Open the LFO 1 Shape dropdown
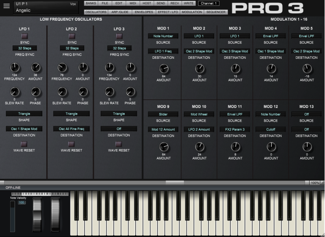The image size is (325, 237). pyautogui.click(x=24, y=114)
